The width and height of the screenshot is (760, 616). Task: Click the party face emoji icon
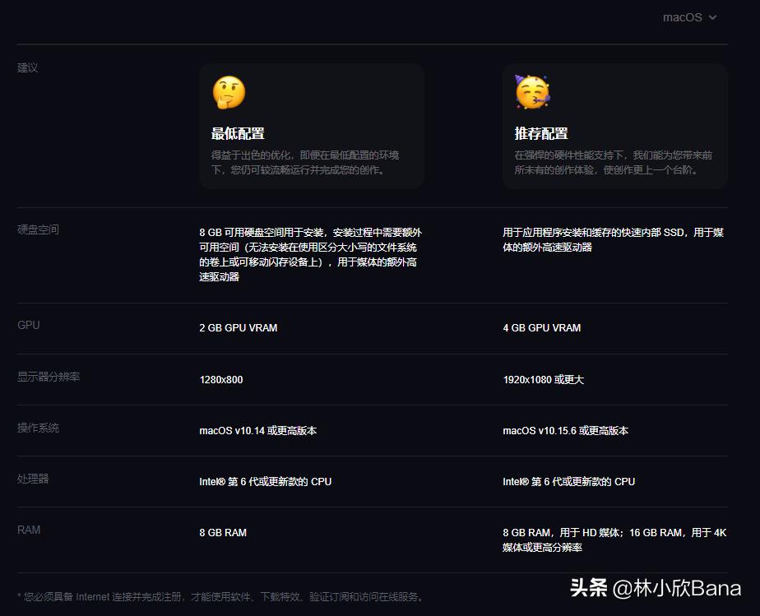click(532, 90)
